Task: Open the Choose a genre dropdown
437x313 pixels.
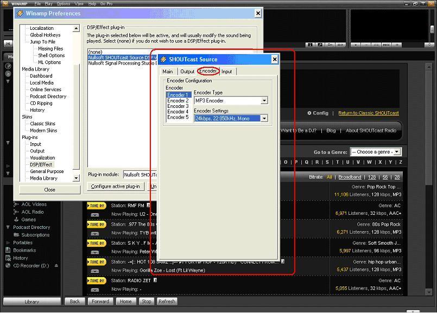Action: coord(376,152)
